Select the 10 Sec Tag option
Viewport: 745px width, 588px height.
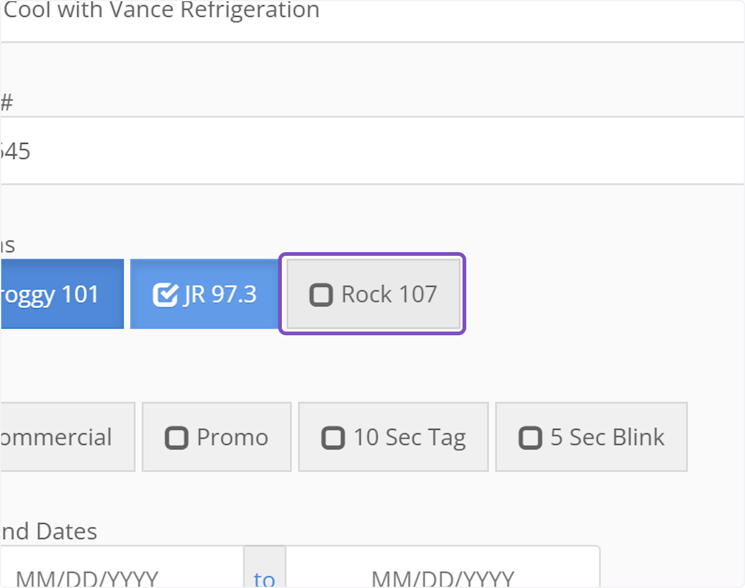(x=394, y=437)
